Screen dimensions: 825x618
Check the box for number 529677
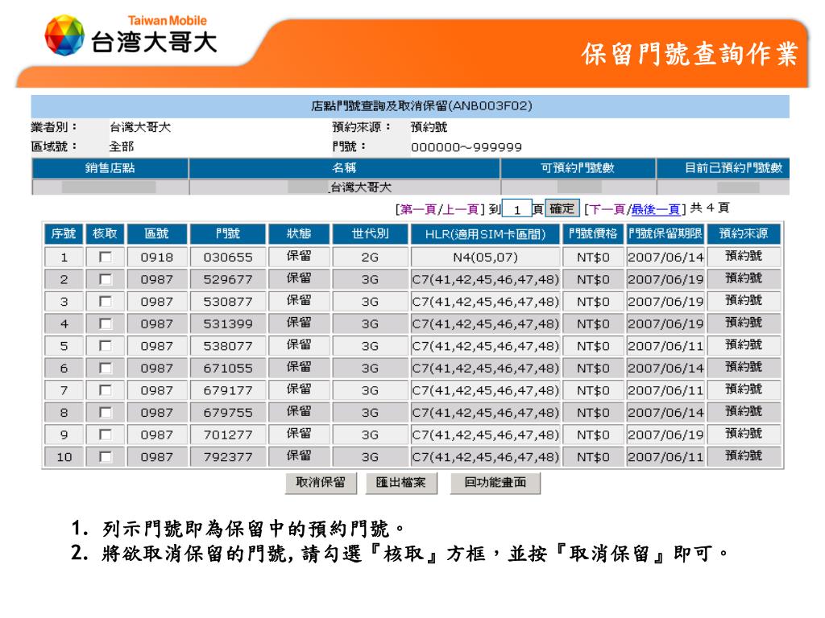click(106, 279)
